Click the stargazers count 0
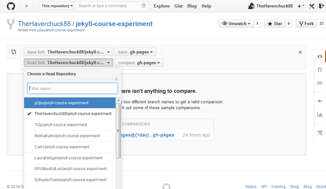Screen dimensions: 326x189 (x=289, y=23)
